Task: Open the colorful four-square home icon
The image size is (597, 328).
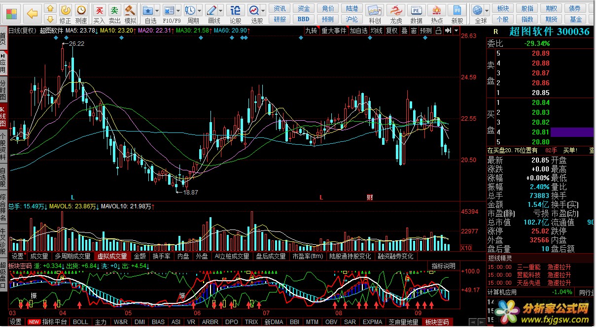Action: point(11,13)
